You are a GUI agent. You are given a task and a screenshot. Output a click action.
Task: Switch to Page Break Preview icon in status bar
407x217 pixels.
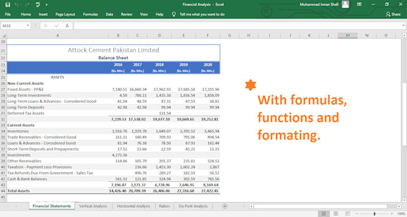pyautogui.click(x=348, y=213)
